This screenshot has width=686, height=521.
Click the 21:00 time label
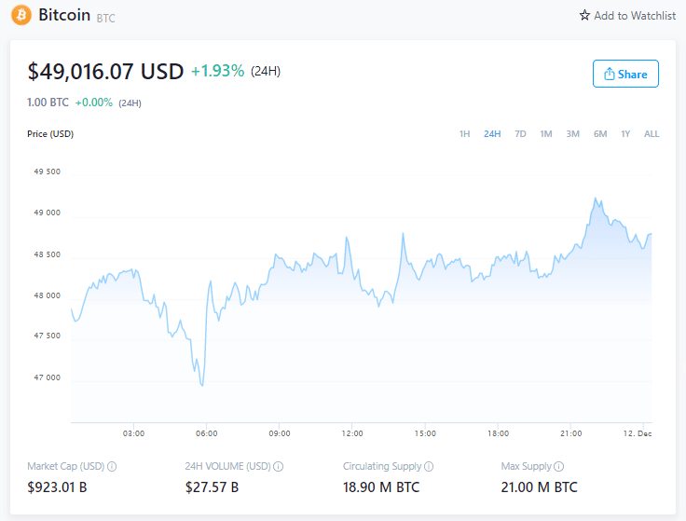[x=571, y=433]
